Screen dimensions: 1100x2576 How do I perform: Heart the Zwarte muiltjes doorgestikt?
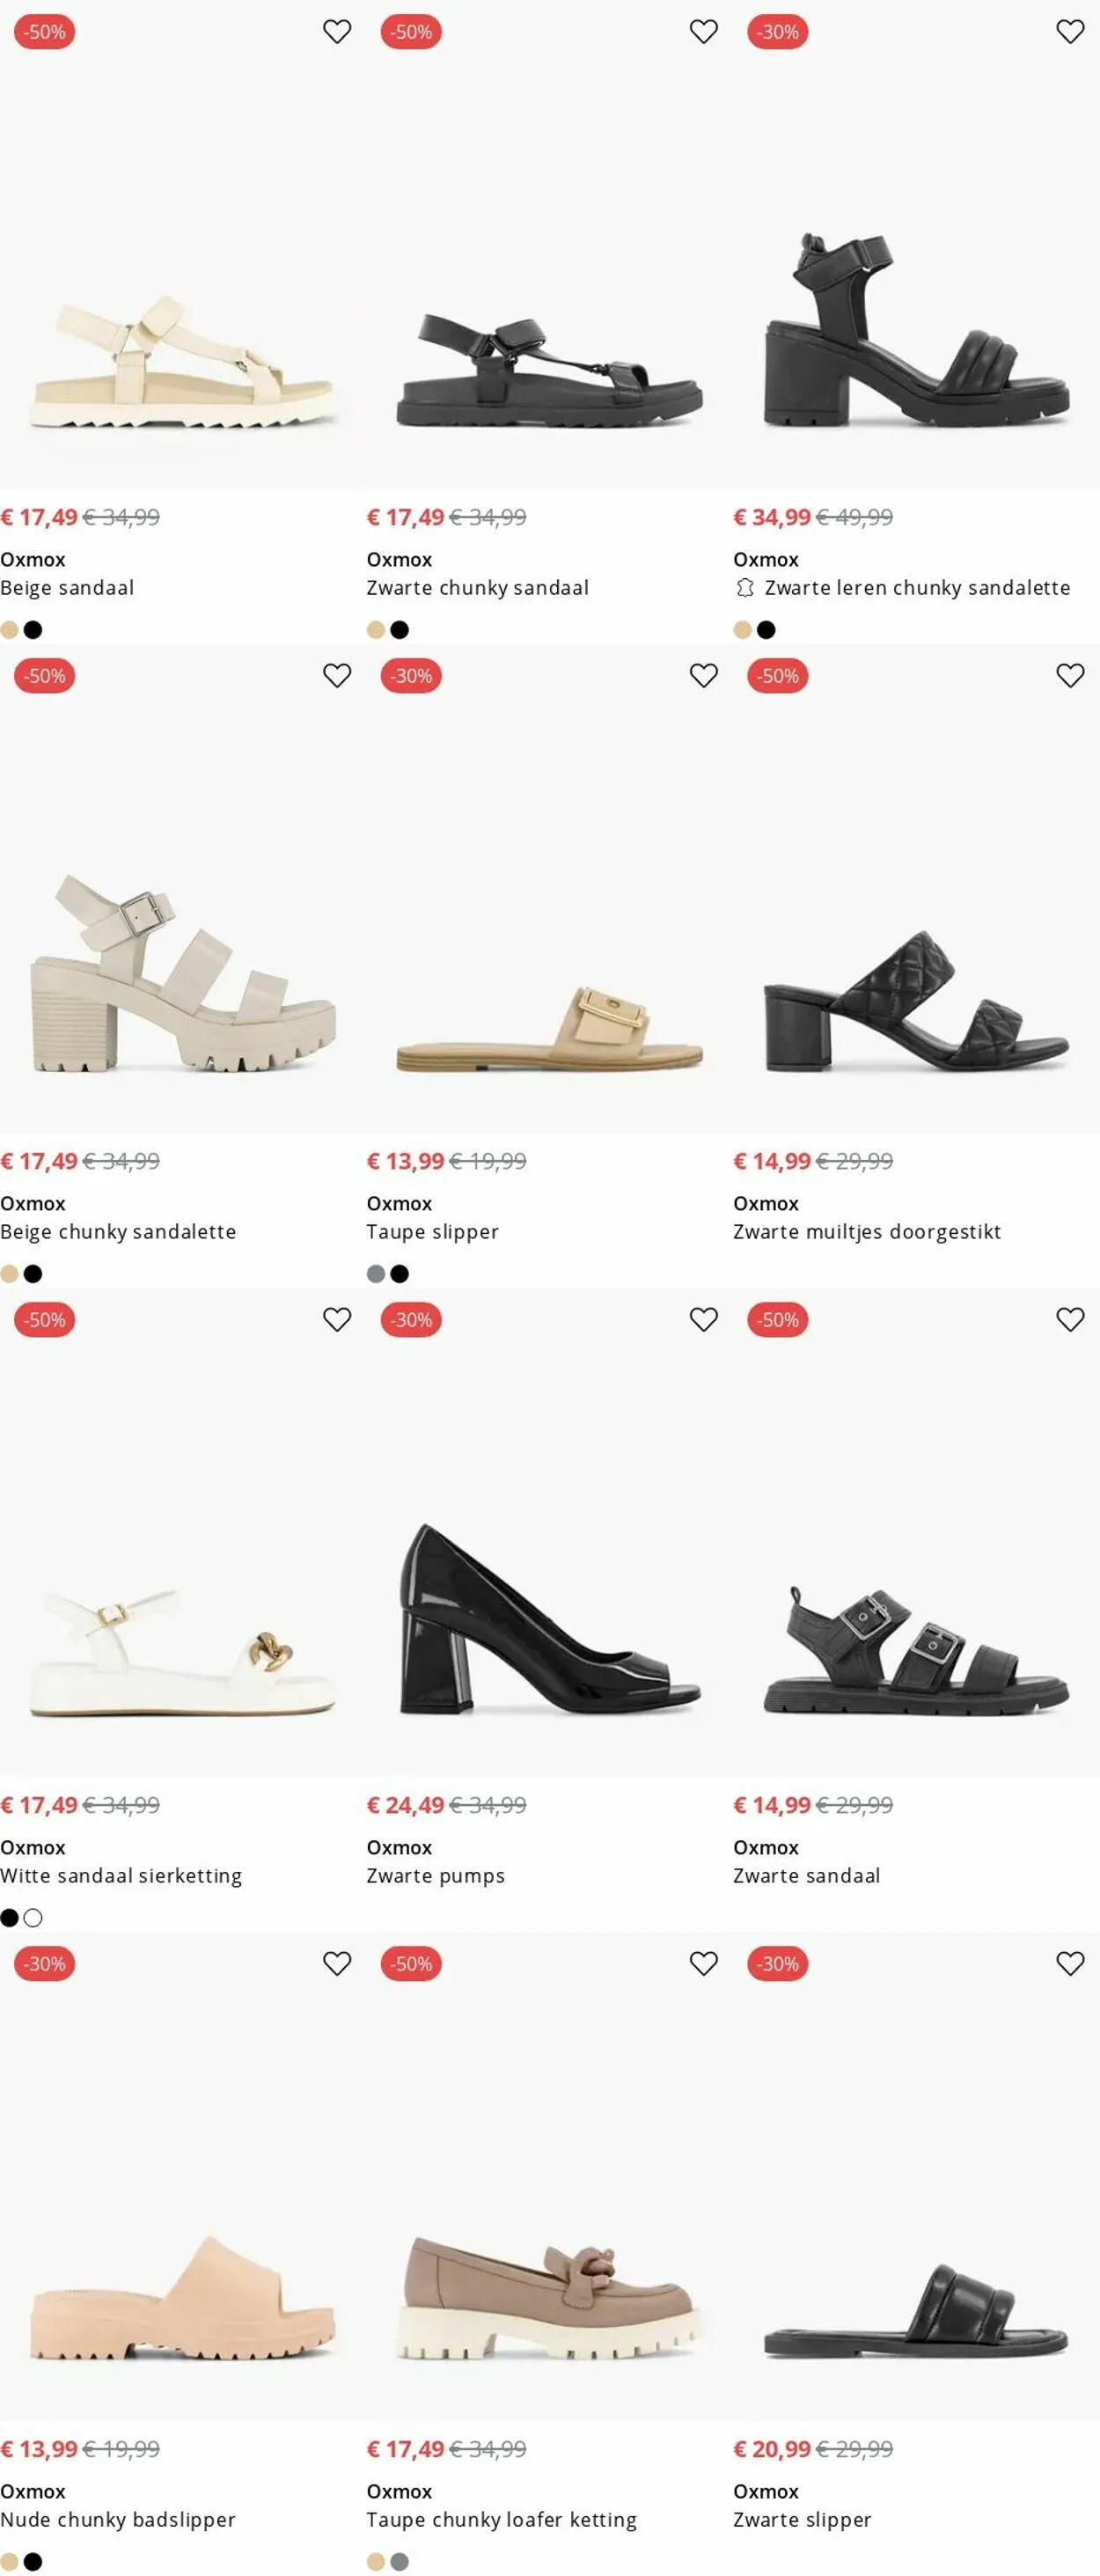pyautogui.click(x=1070, y=676)
